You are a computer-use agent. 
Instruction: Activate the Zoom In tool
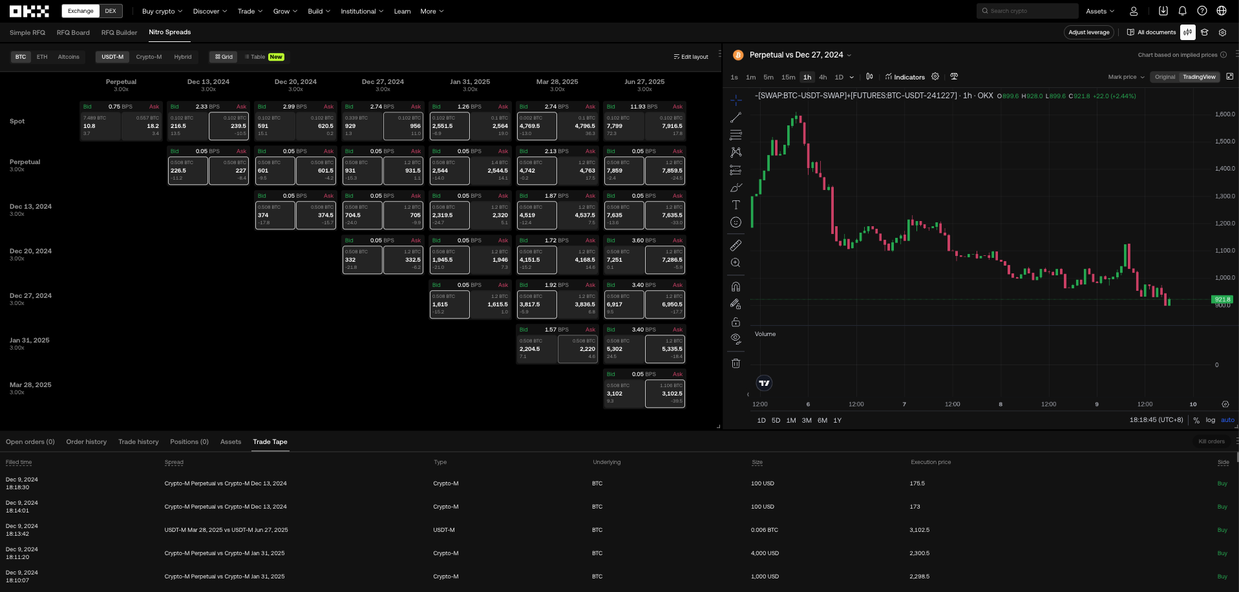pyautogui.click(x=736, y=263)
